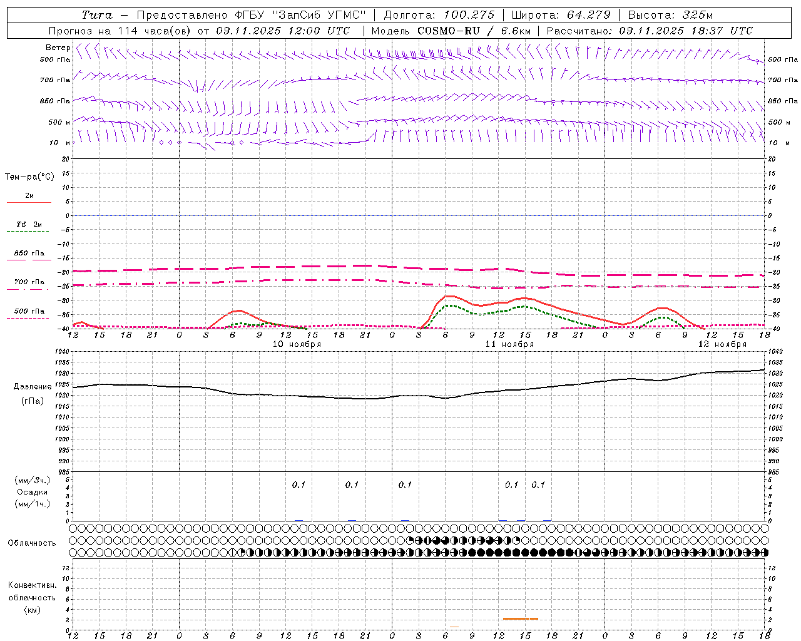The image size is (801, 641).
Task: Click the 'Давление' pressure panel label
Action: (33, 387)
